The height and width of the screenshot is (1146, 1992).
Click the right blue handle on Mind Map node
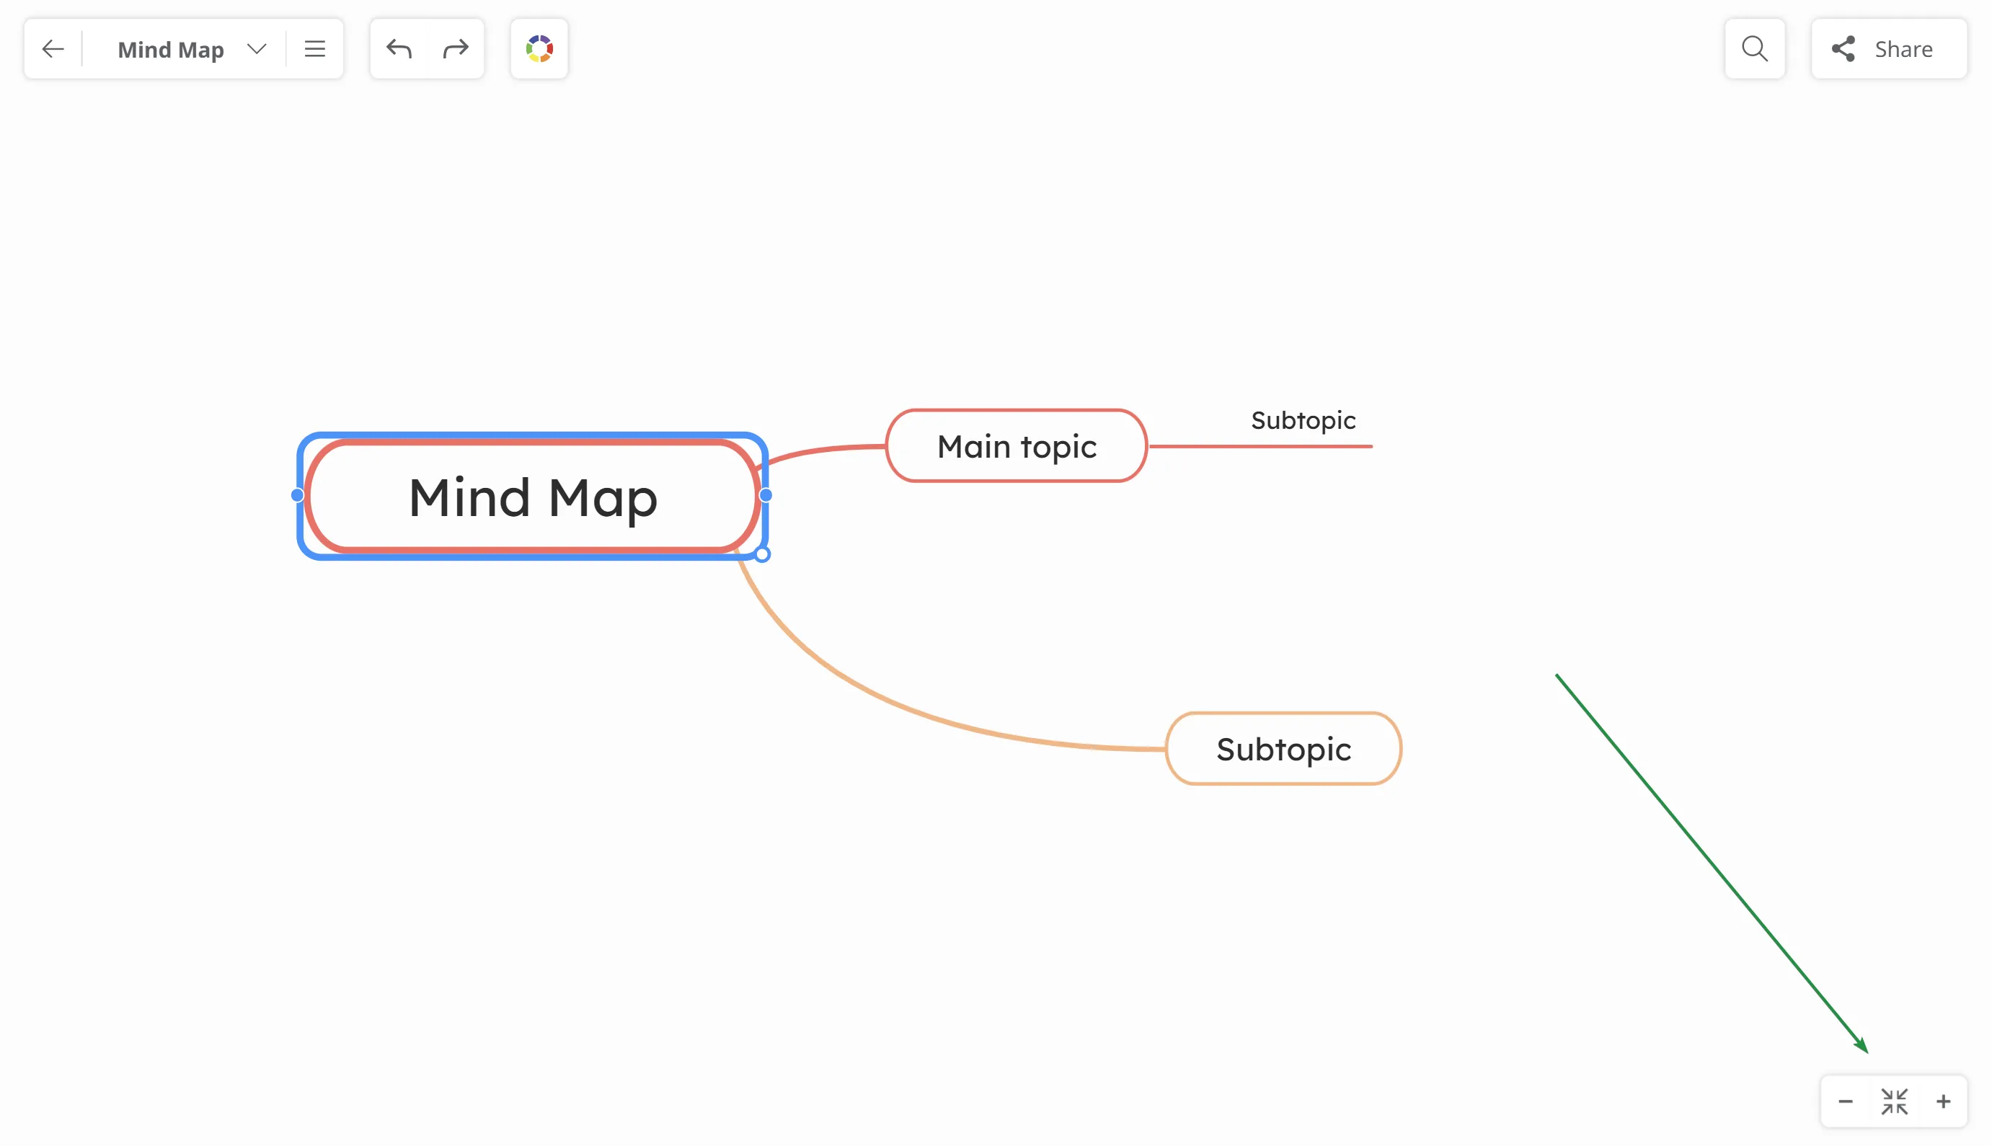click(x=766, y=495)
